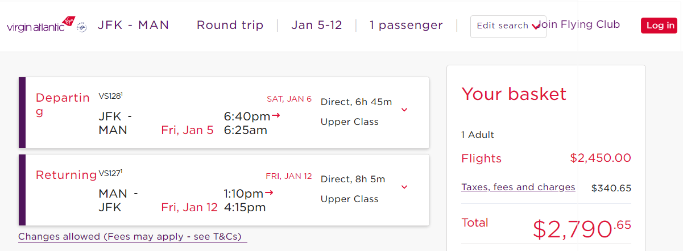Open the Taxes, fees and charges link

coord(518,187)
